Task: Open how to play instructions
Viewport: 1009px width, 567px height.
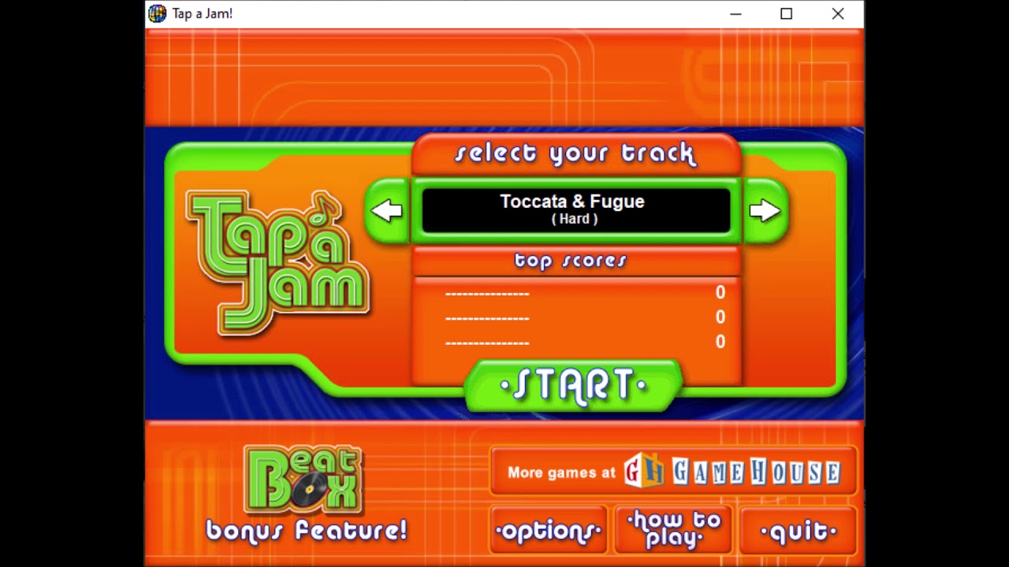Action: click(673, 529)
